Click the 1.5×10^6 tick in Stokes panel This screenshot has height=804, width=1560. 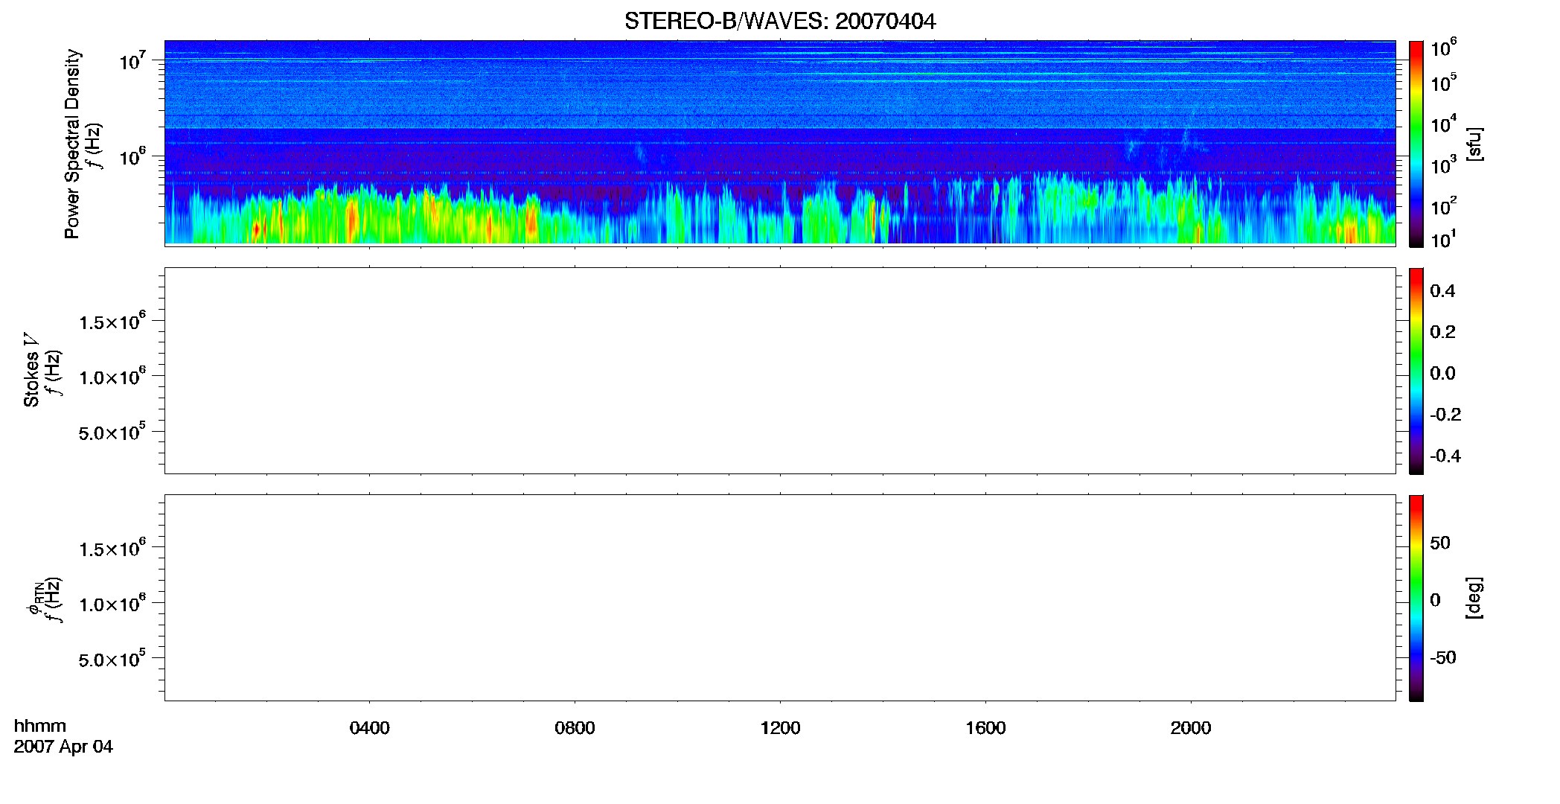[x=112, y=321]
